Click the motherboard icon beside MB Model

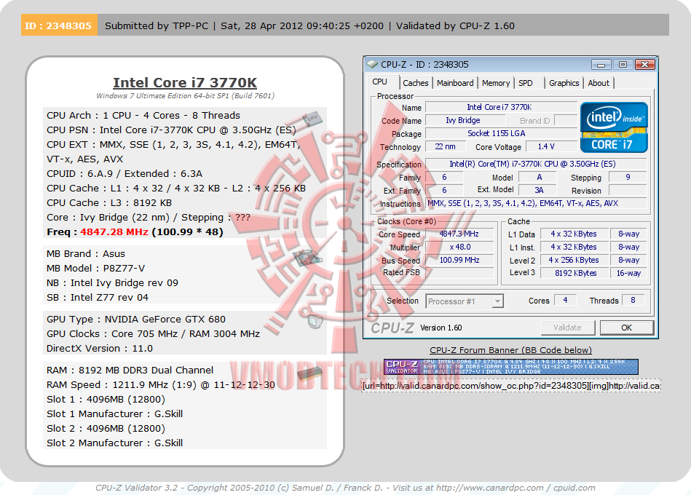307,258
